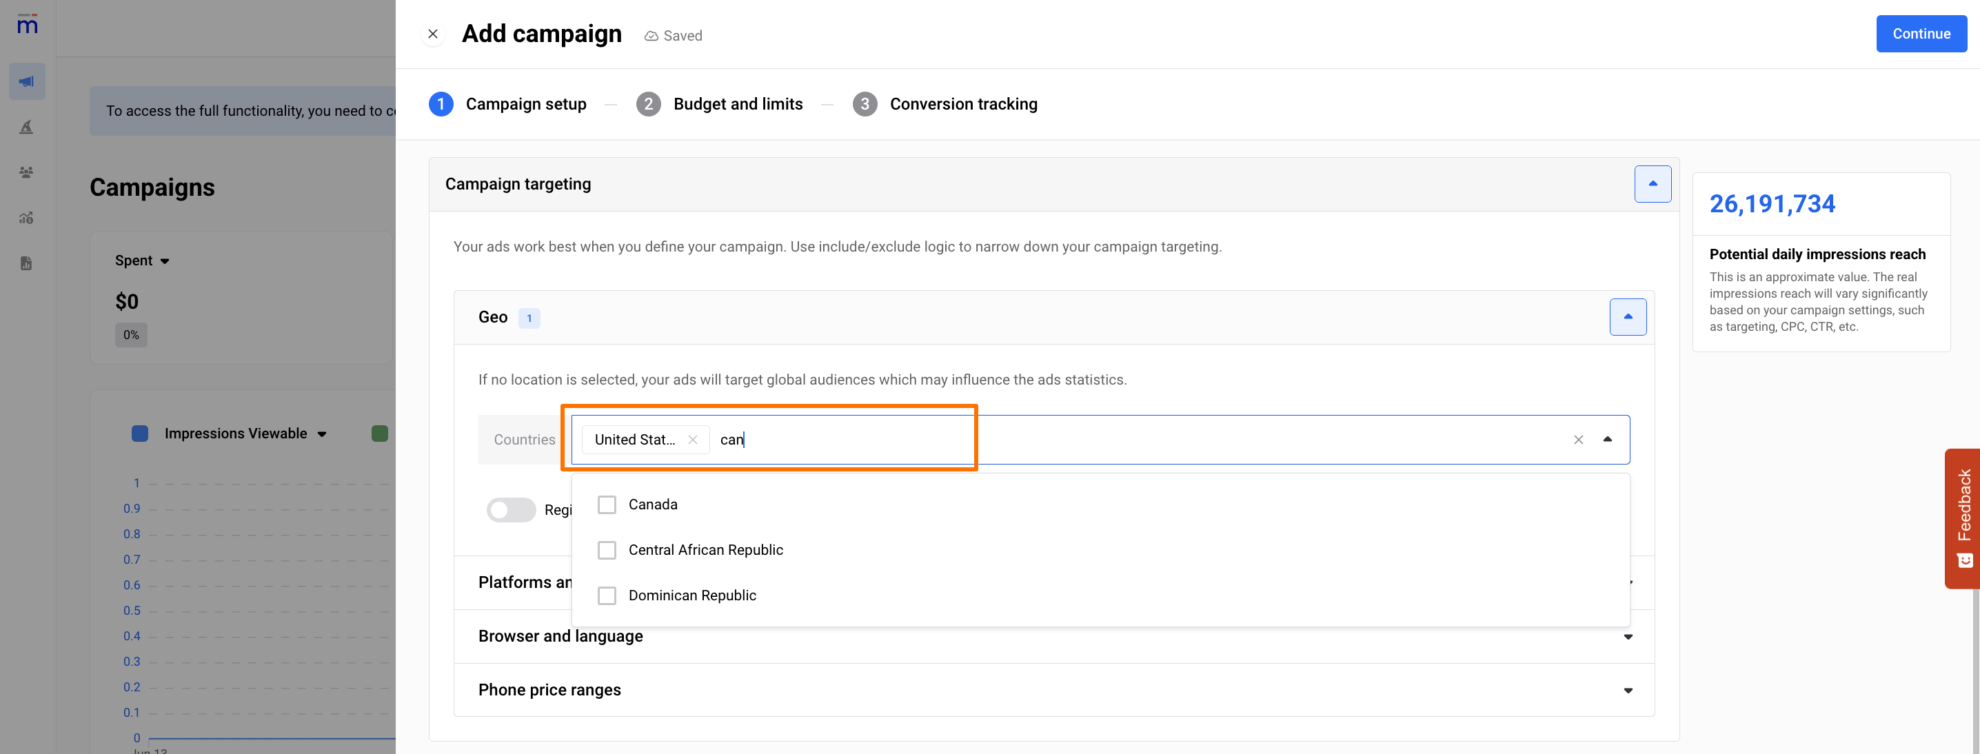Viewport: 1980px width, 754px height.
Task: Collapse the Geo section
Action: tap(1627, 316)
